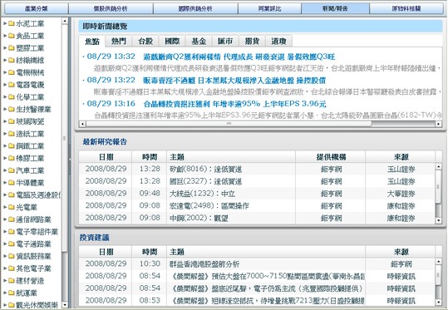Select the 期貨 news tab
This screenshot has width=448, height=310.
point(252,42)
